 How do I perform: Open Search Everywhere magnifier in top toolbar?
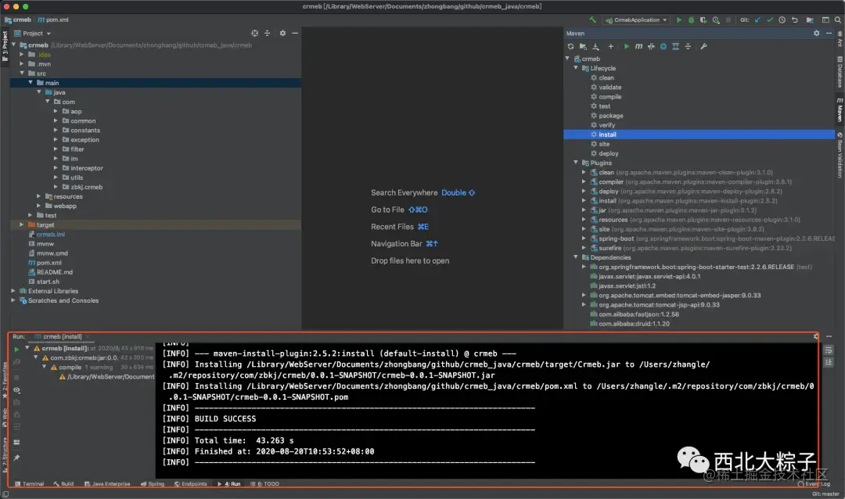pyautogui.click(x=837, y=20)
